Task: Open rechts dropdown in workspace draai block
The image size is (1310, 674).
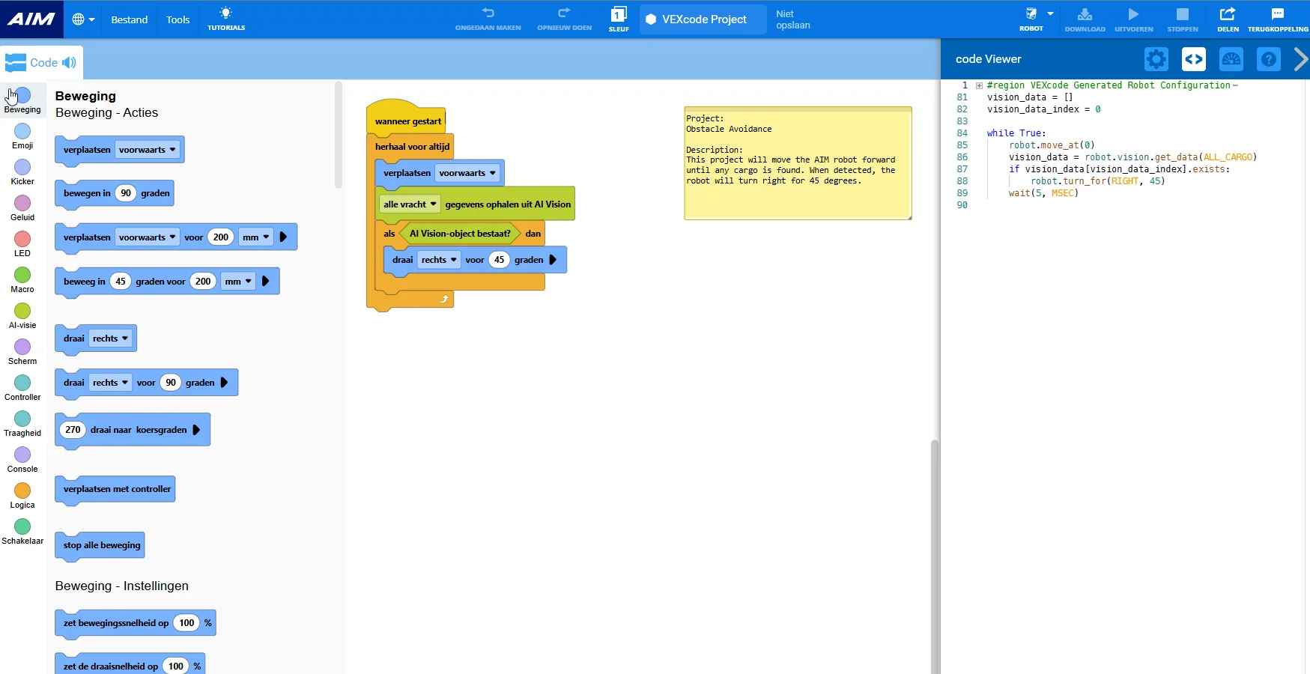Action: pyautogui.click(x=439, y=260)
